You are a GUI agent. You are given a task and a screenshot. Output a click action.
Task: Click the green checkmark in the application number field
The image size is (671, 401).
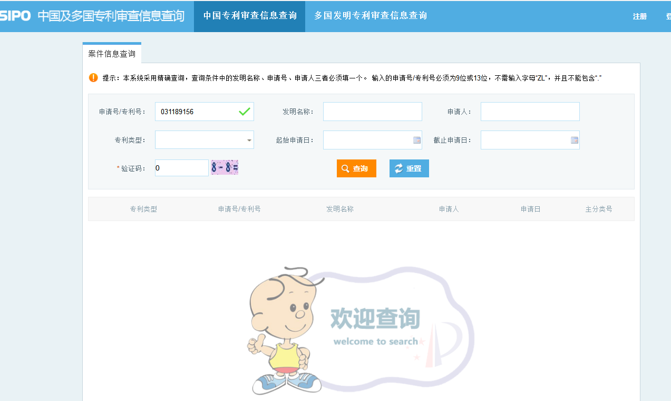click(x=244, y=112)
